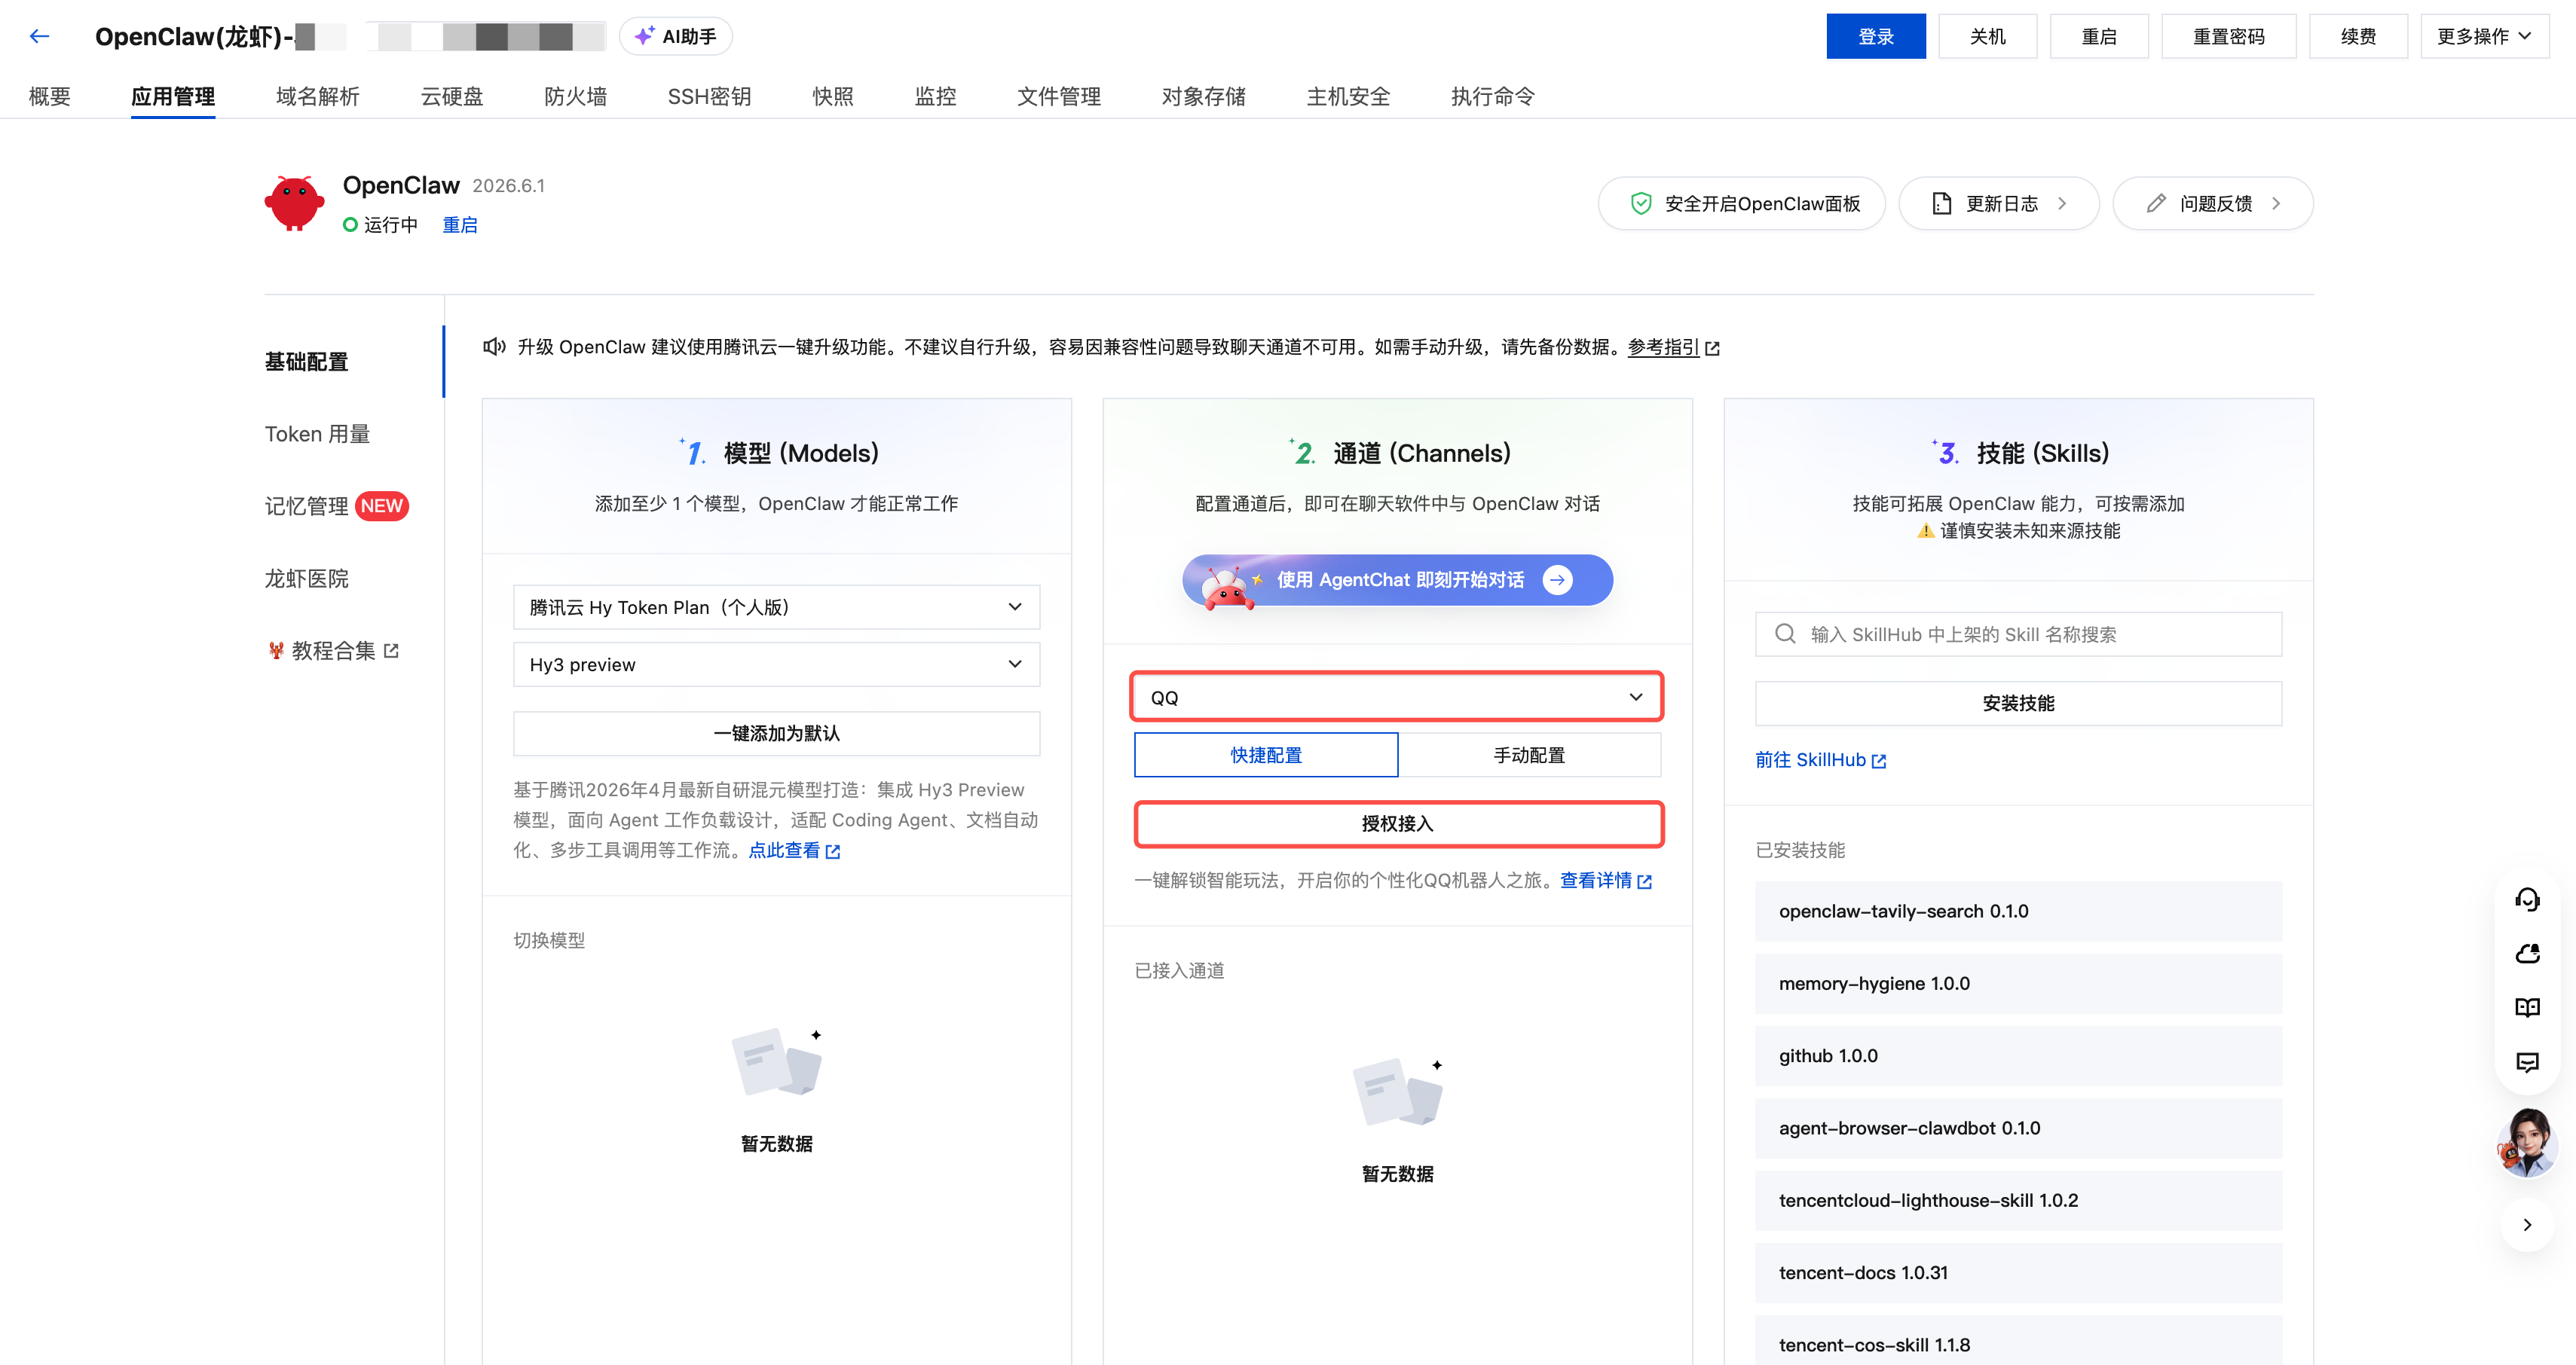Click the 一键添加为默认 button

coord(776,734)
